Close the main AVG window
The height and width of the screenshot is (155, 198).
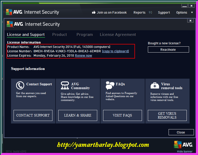[191, 6]
